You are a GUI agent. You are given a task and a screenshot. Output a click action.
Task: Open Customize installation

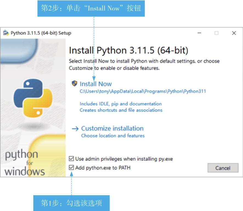(x=112, y=128)
